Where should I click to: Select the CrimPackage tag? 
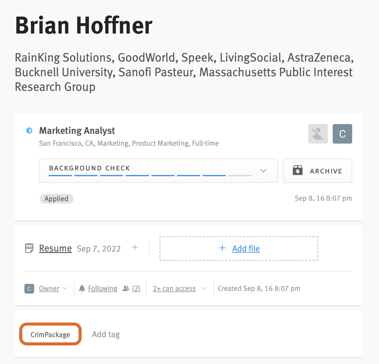click(50, 334)
